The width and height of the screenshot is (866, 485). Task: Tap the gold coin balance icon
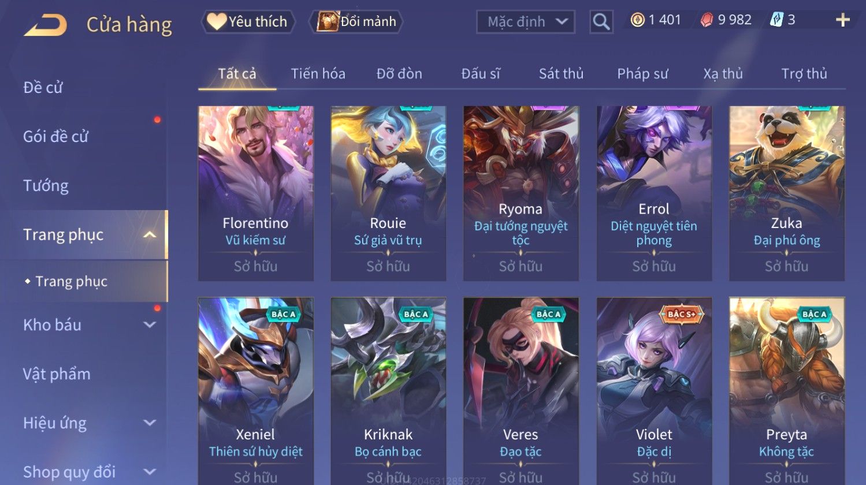point(637,20)
